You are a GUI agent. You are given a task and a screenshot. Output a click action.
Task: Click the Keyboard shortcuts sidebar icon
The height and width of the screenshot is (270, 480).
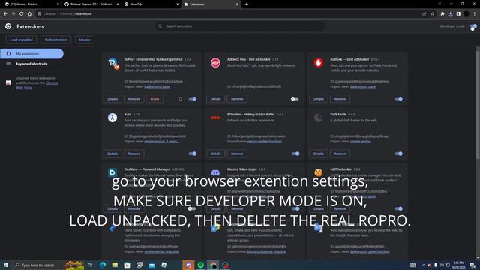pyautogui.click(x=8, y=64)
